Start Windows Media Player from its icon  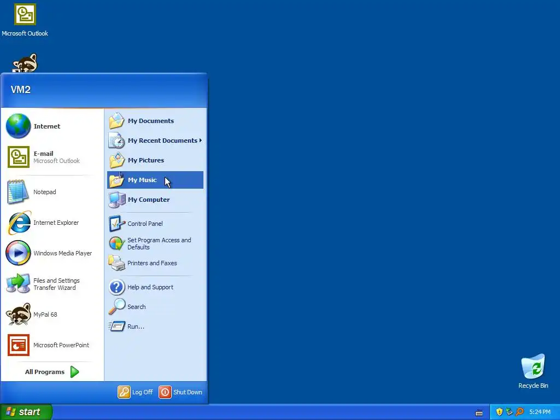coord(18,253)
